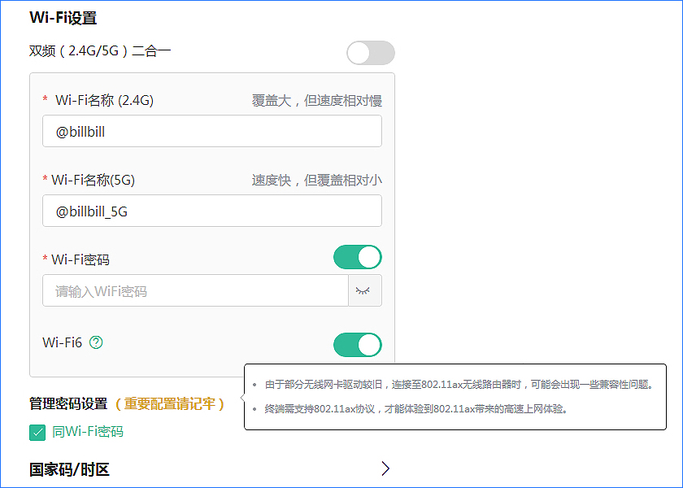Disable the Wi-Fi密码 toggle switch
The height and width of the screenshot is (488, 683).
358,256
